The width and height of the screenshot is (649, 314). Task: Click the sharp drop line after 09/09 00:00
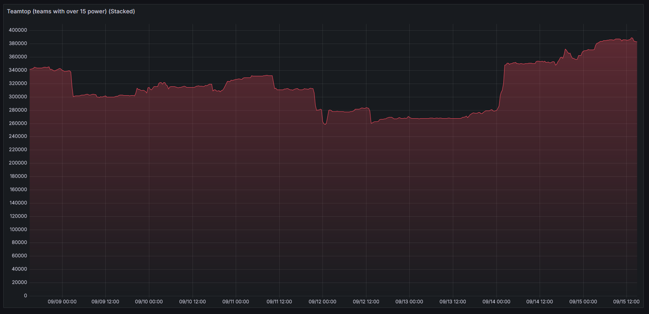click(x=72, y=85)
